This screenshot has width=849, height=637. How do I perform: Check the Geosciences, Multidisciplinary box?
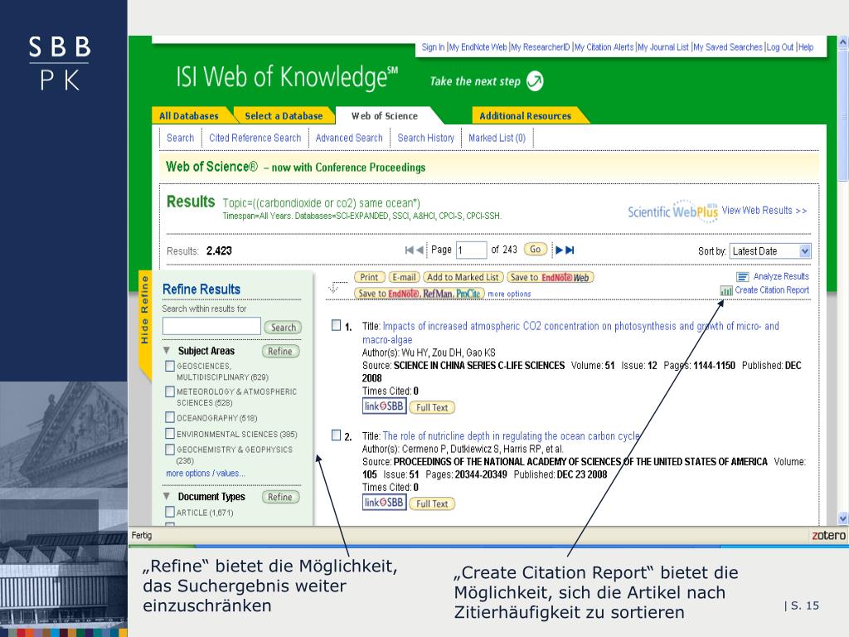click(170, 366)
